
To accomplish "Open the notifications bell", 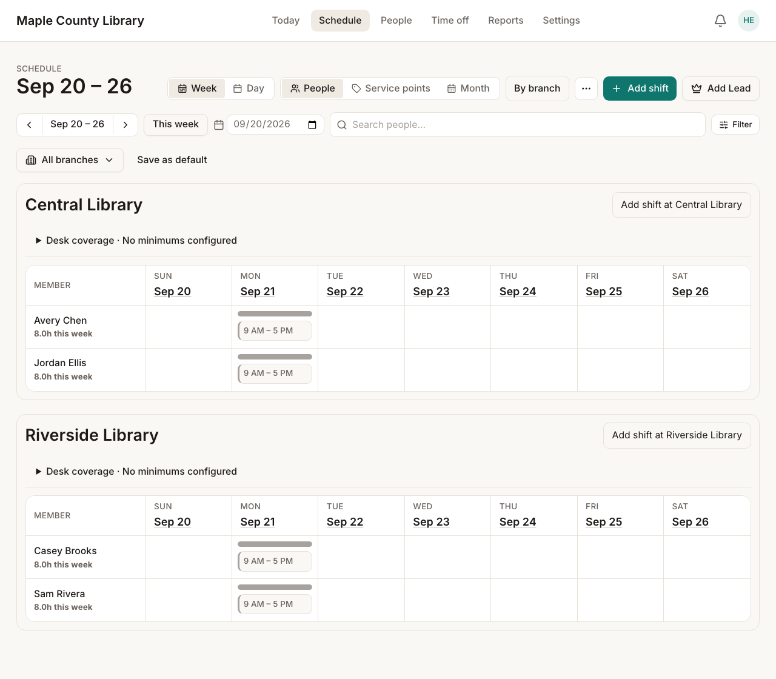I will point(720,21).
